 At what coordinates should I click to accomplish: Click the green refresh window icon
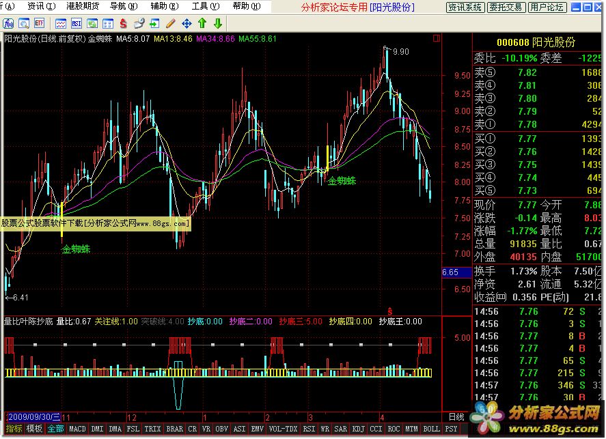pyautogui.click(x=92, y=23)
